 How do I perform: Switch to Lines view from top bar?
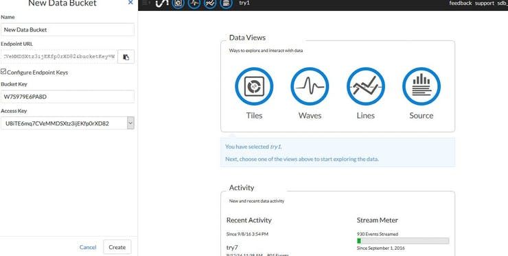coord(210,3)
